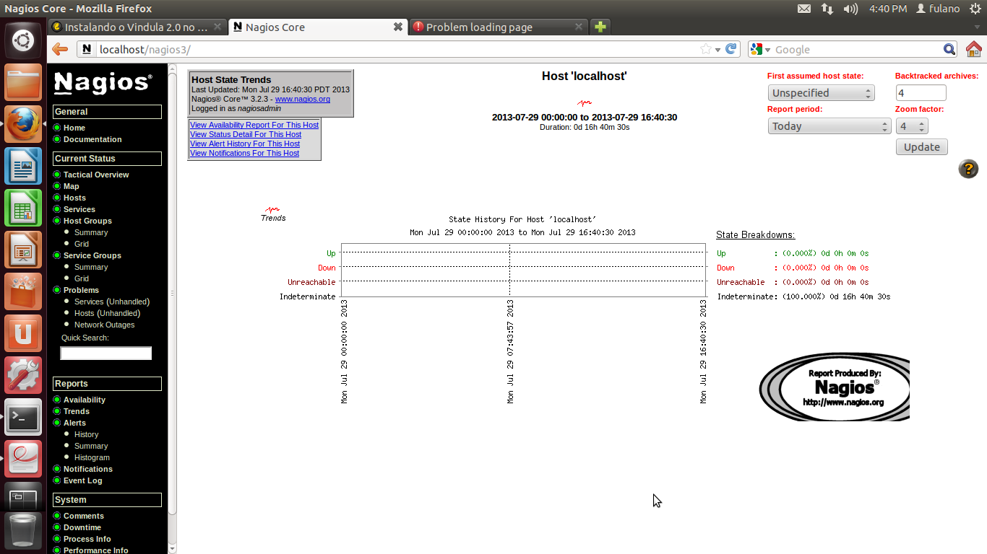The height and width of the screenshot is (554, 987).
Task: Open URL history dropdown arrow
Action: click(x=717, y=50)
